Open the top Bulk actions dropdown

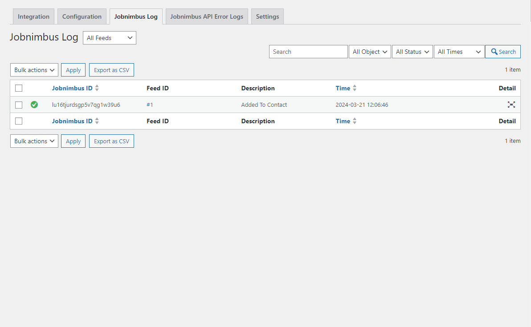[x=34, y=70]
